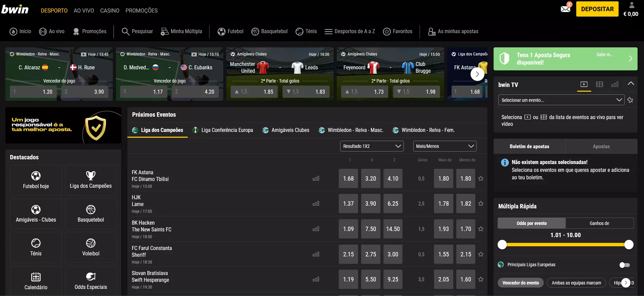The image size is (644, 296).
Task: Open the user account profile icon
Action: pyautogui.click(x=631, y=5)
